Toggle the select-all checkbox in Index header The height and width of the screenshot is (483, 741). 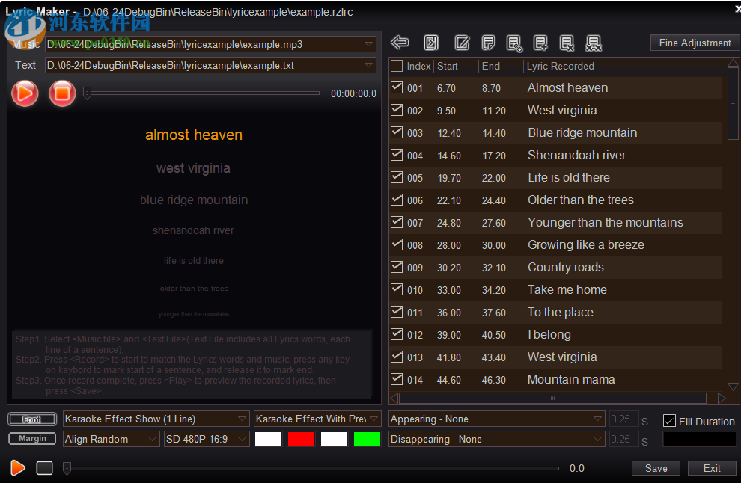(397, 66)
